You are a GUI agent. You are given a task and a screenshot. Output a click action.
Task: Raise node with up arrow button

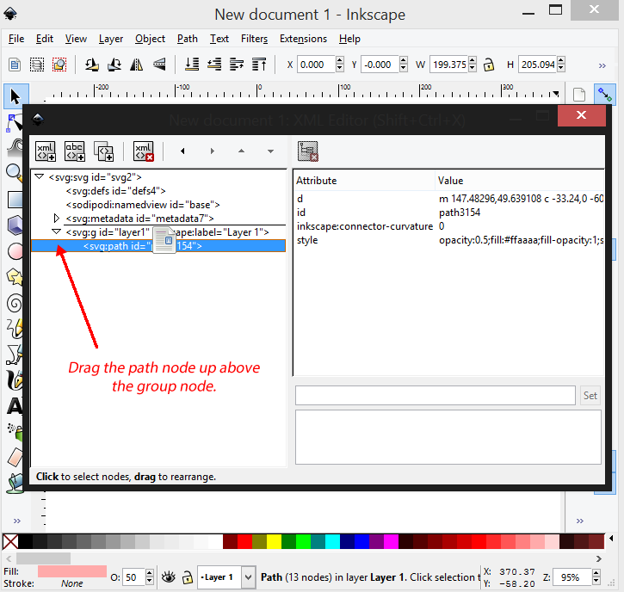(241, 151)
